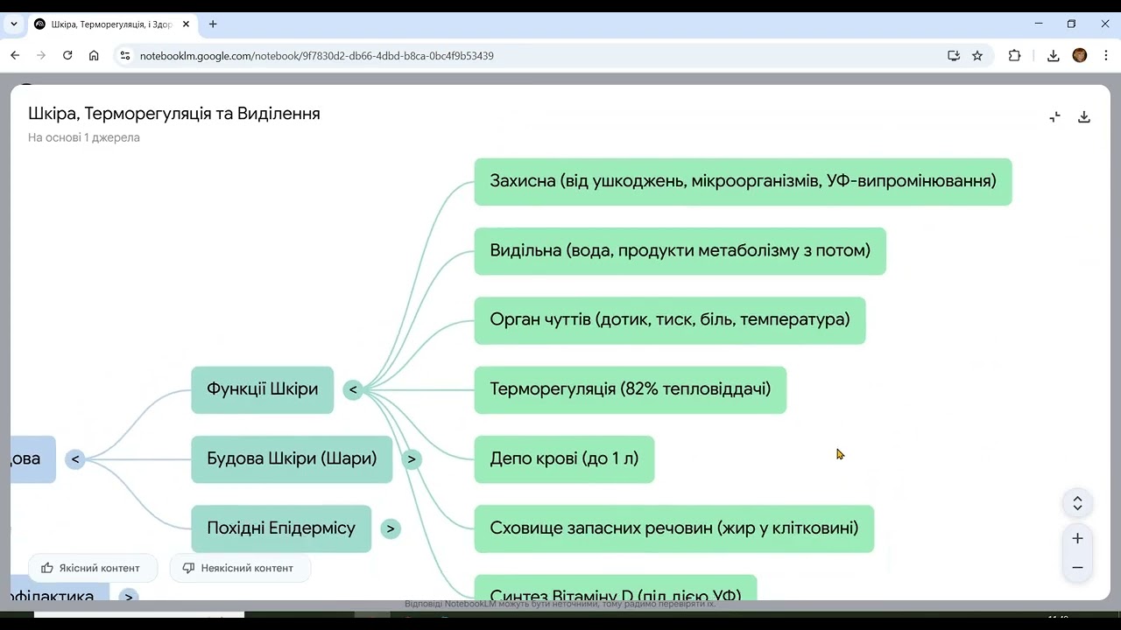
Task: Open the Захисна function node
Action: [743, 181]
